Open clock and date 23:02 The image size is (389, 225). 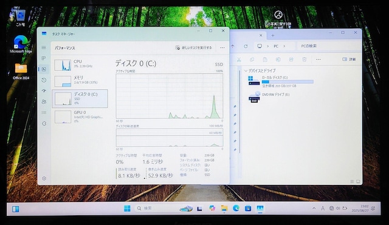point(360,209)
